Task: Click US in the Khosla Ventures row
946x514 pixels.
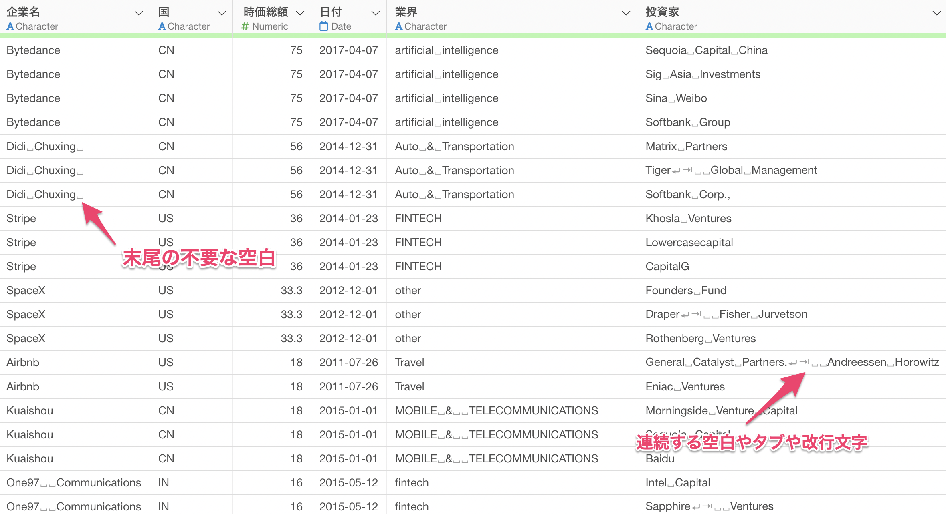Action: click(x=166, y=218)
